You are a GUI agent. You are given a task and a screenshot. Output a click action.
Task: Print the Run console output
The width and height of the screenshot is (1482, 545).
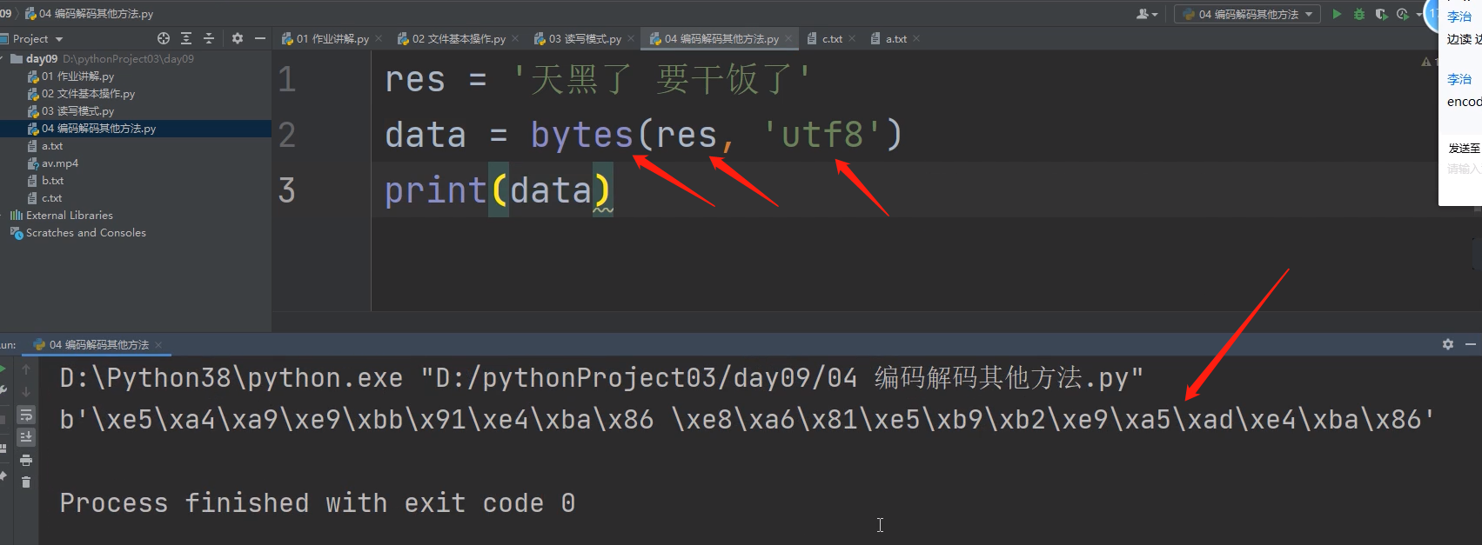(x=26, y=460)
